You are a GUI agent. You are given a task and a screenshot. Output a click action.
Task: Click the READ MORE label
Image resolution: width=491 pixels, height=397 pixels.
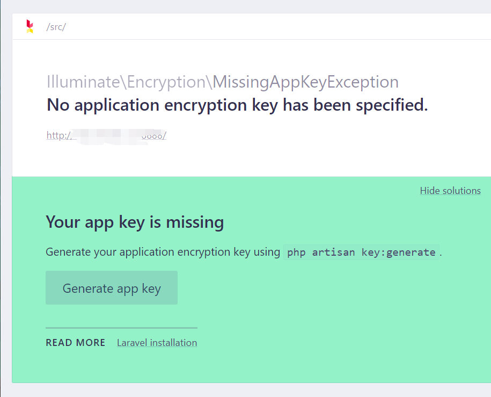76,342
